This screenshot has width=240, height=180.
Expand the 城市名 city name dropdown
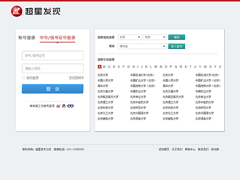[142, 46]
